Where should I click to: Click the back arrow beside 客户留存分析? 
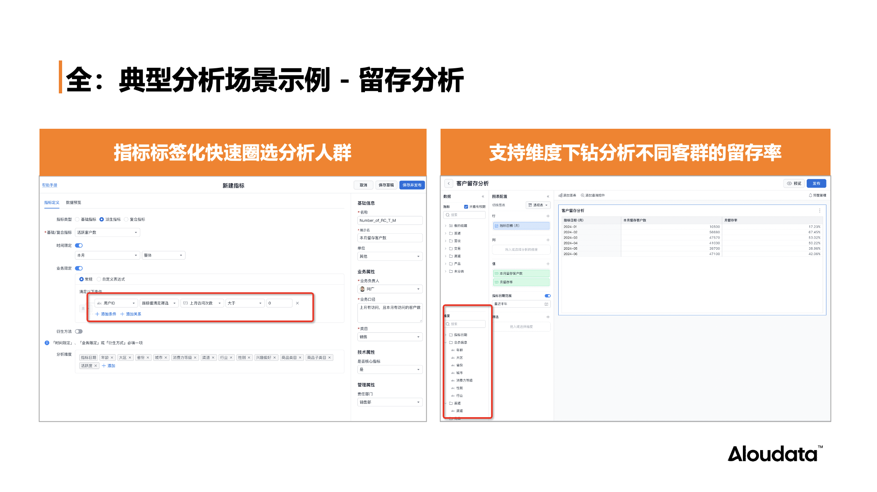click(449, 183)
